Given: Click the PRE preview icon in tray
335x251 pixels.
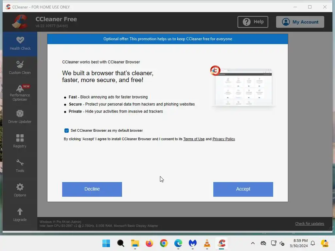Looking at the screenshot, I should point(325,243).
